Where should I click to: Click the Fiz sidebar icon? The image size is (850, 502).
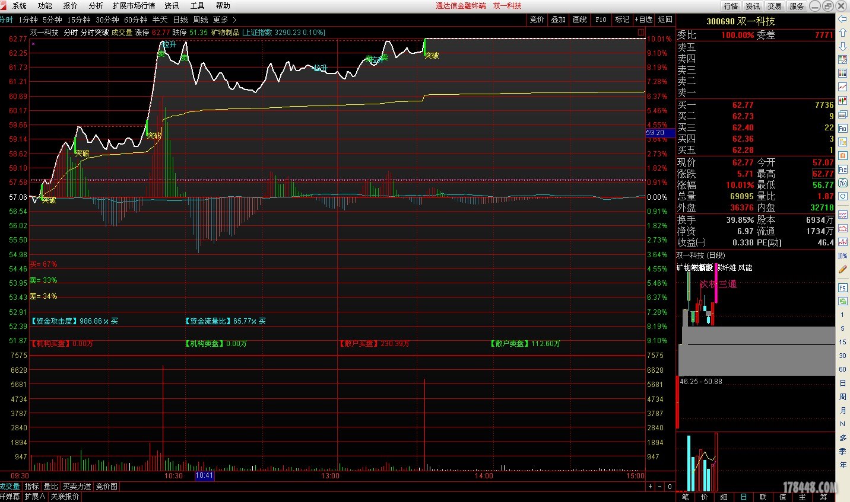click(x=842, y=170)
